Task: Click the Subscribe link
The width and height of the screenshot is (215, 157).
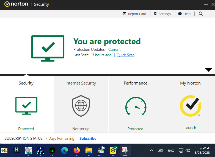Action: [88, 138]
